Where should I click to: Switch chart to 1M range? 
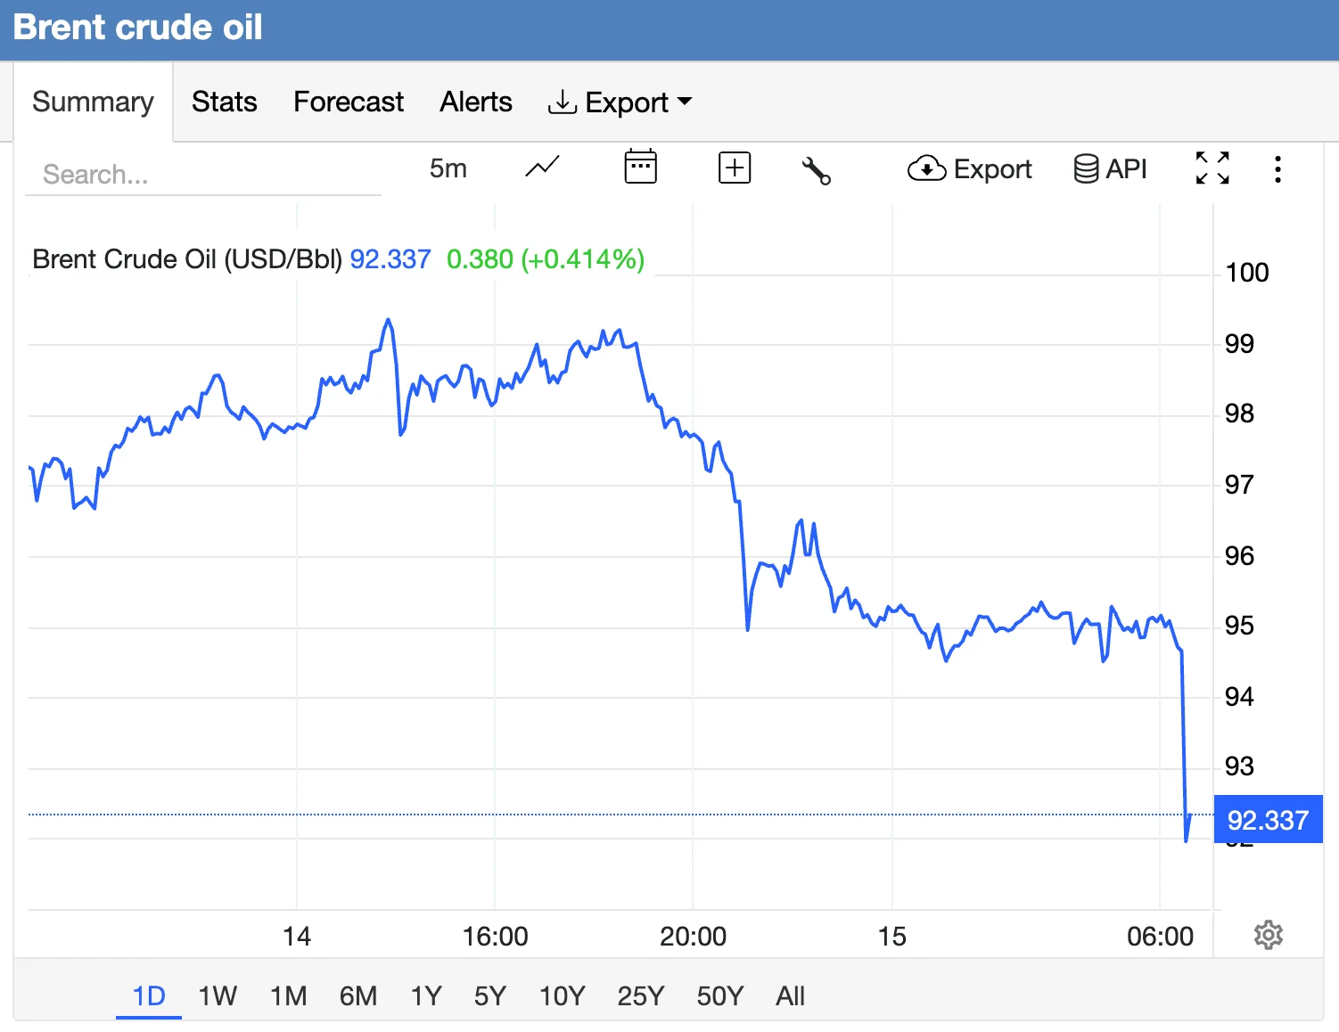point(289,995)
